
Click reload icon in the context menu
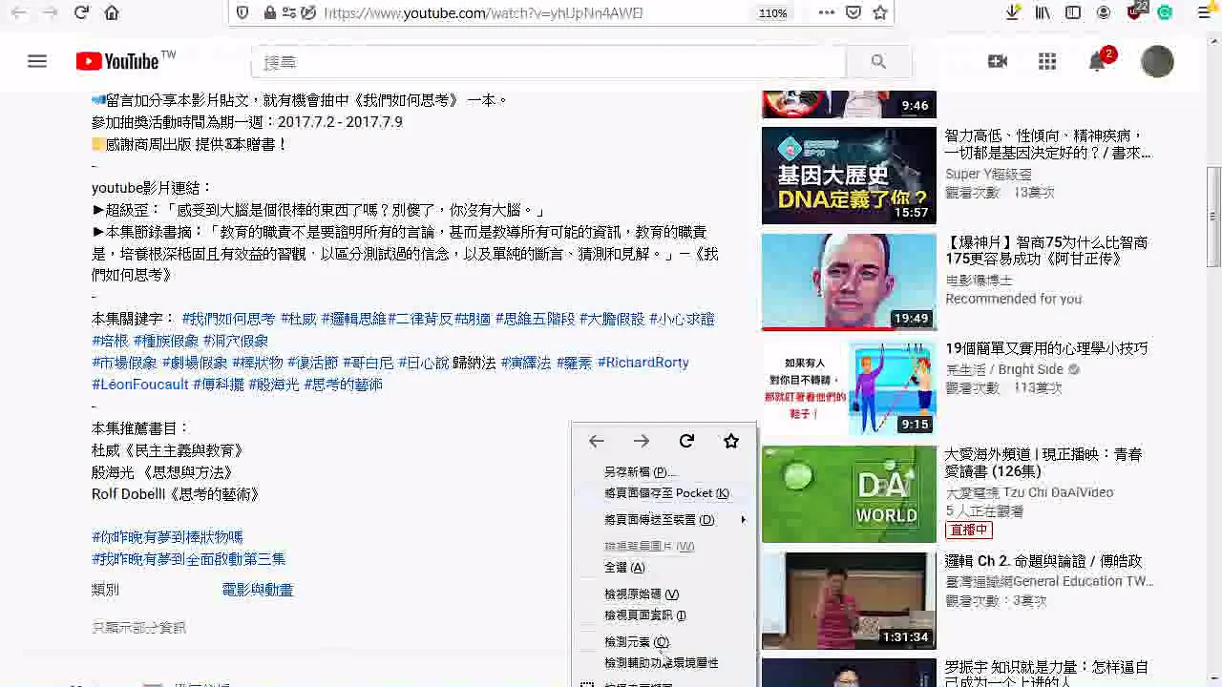(686, 441)
